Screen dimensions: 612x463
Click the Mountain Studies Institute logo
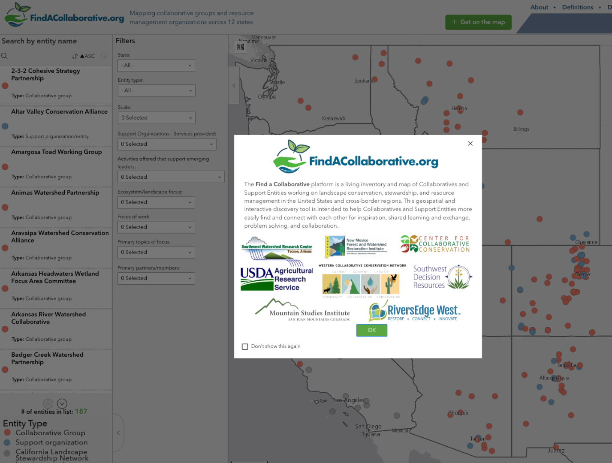click(302, 310)
